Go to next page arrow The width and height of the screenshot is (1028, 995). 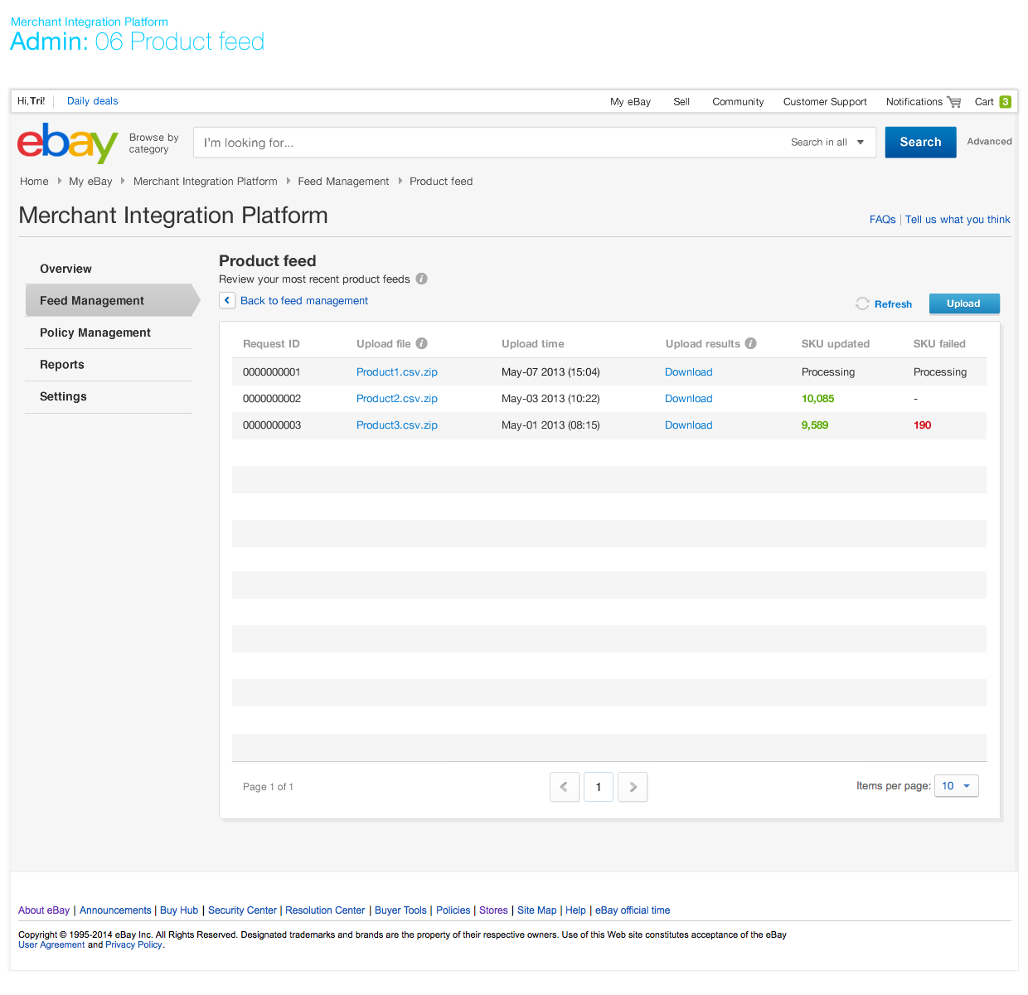point(633,787)
